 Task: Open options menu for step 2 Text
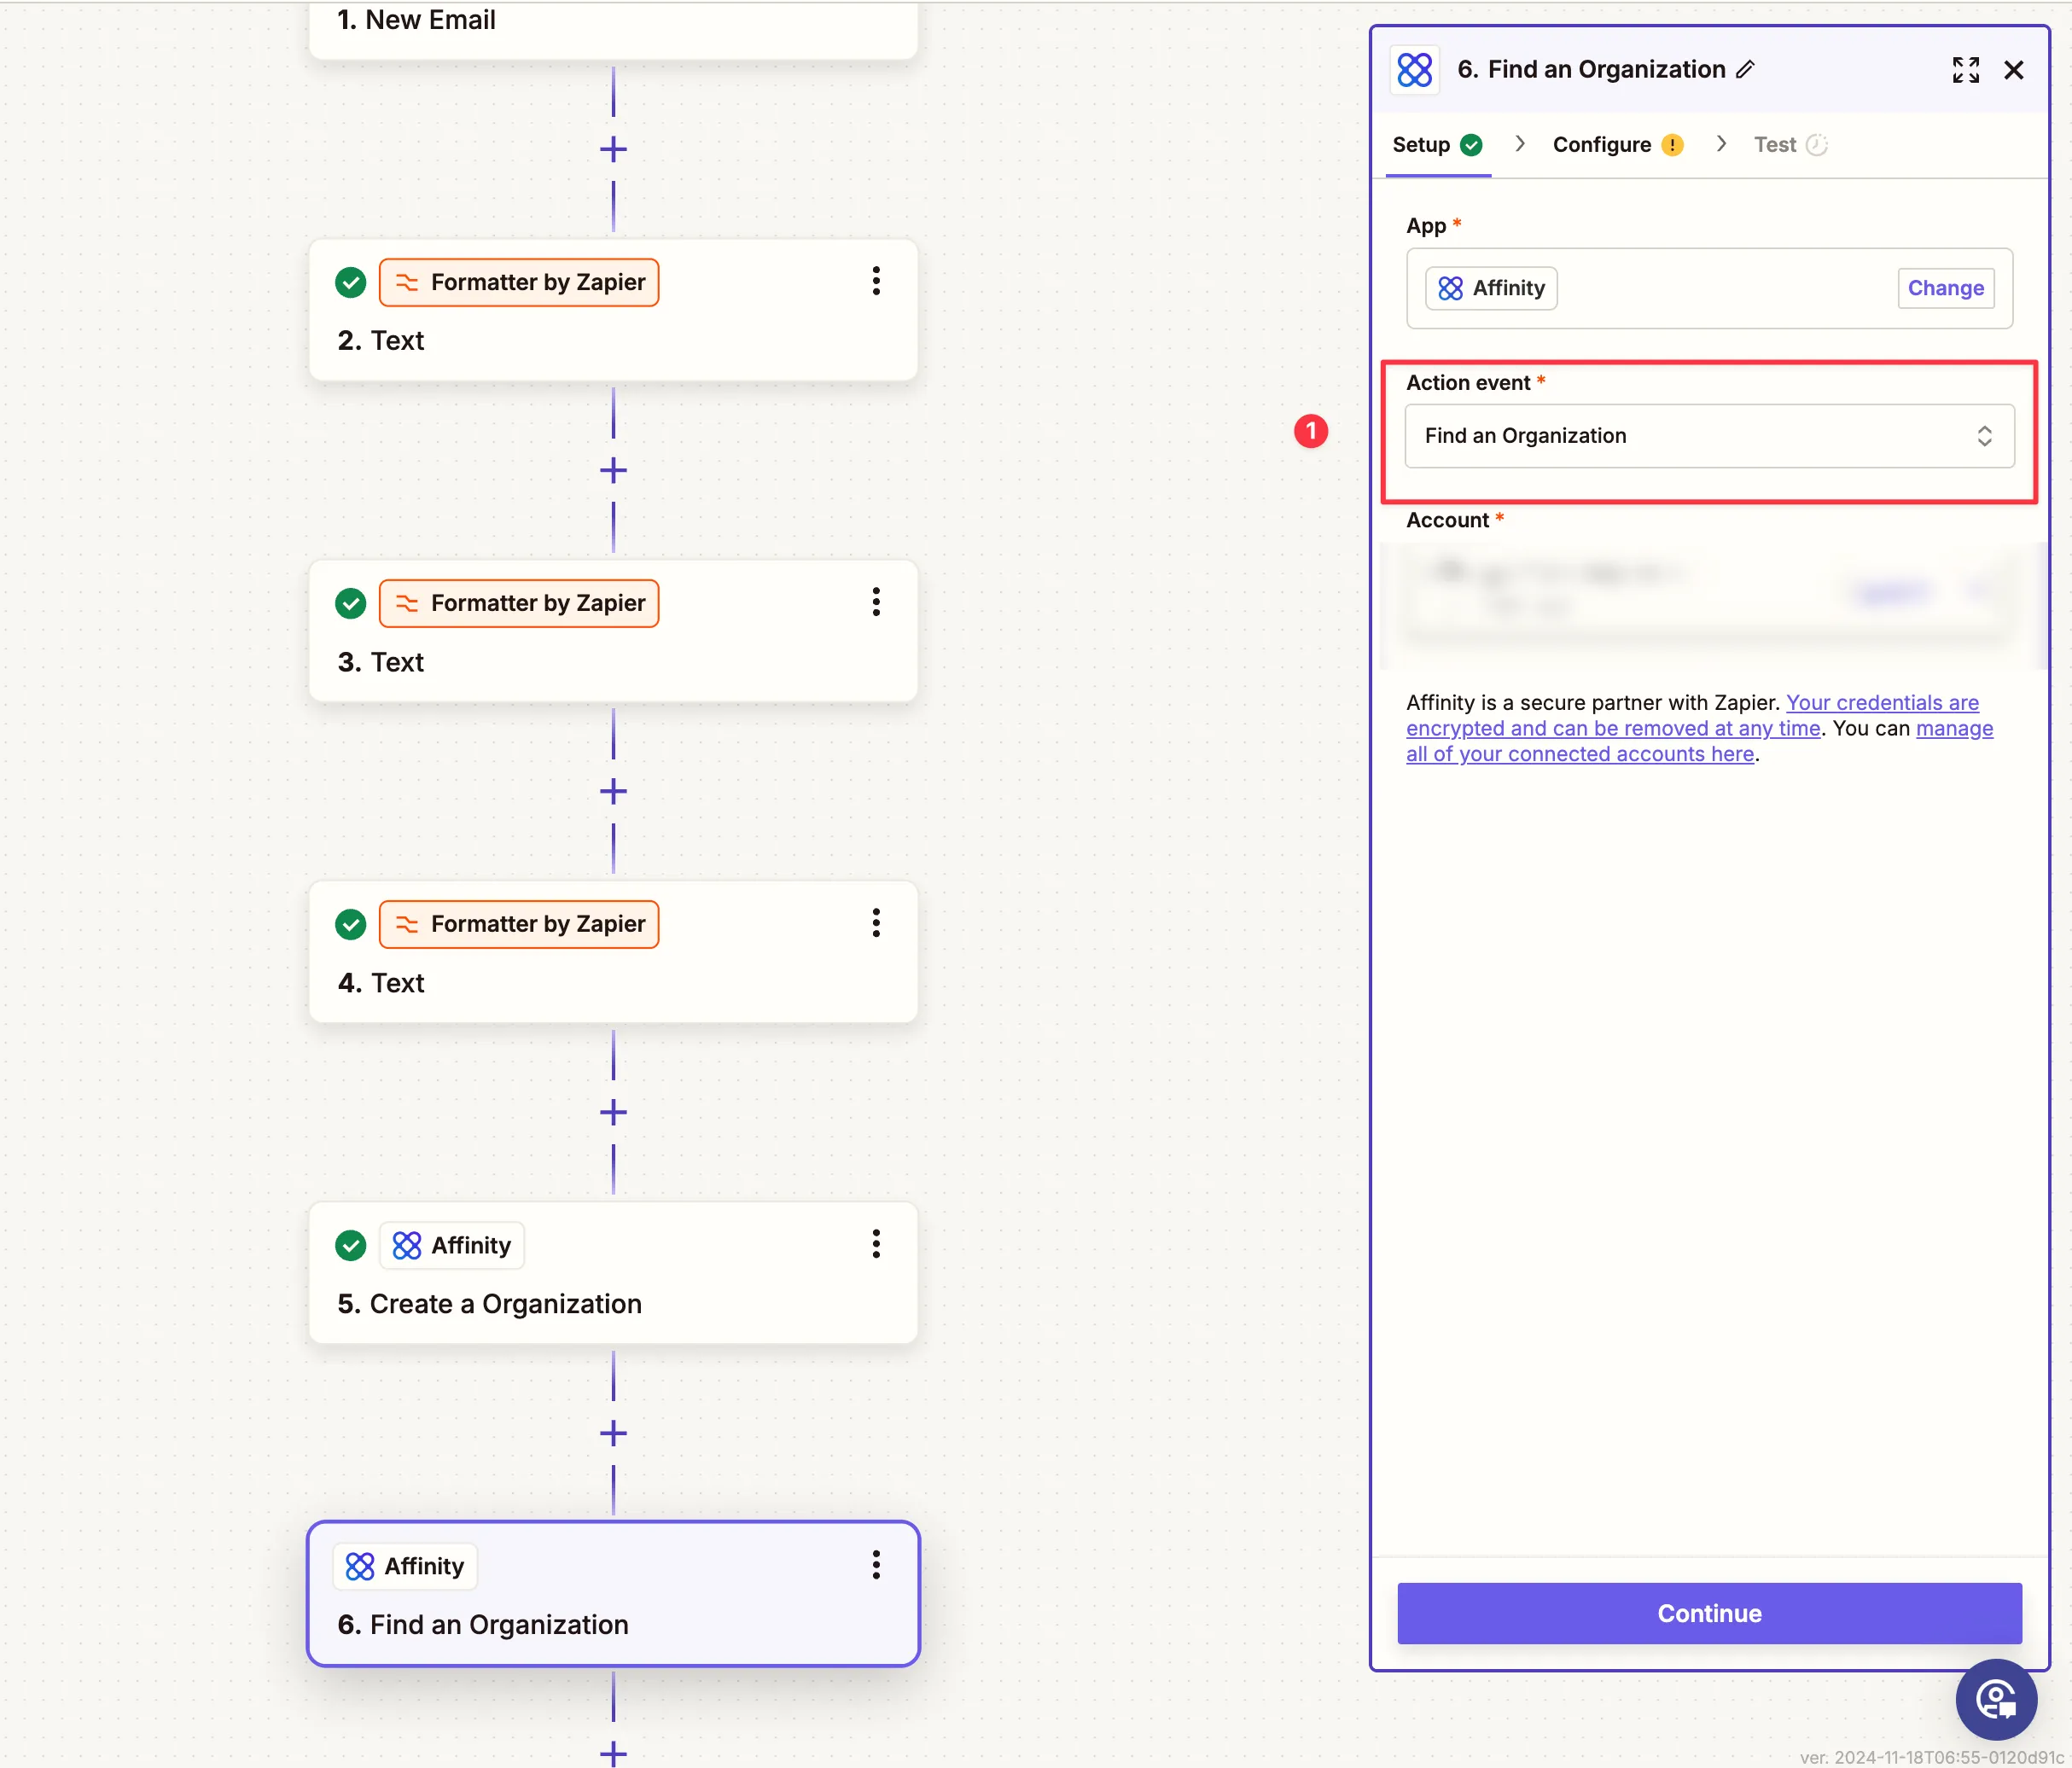876,281
